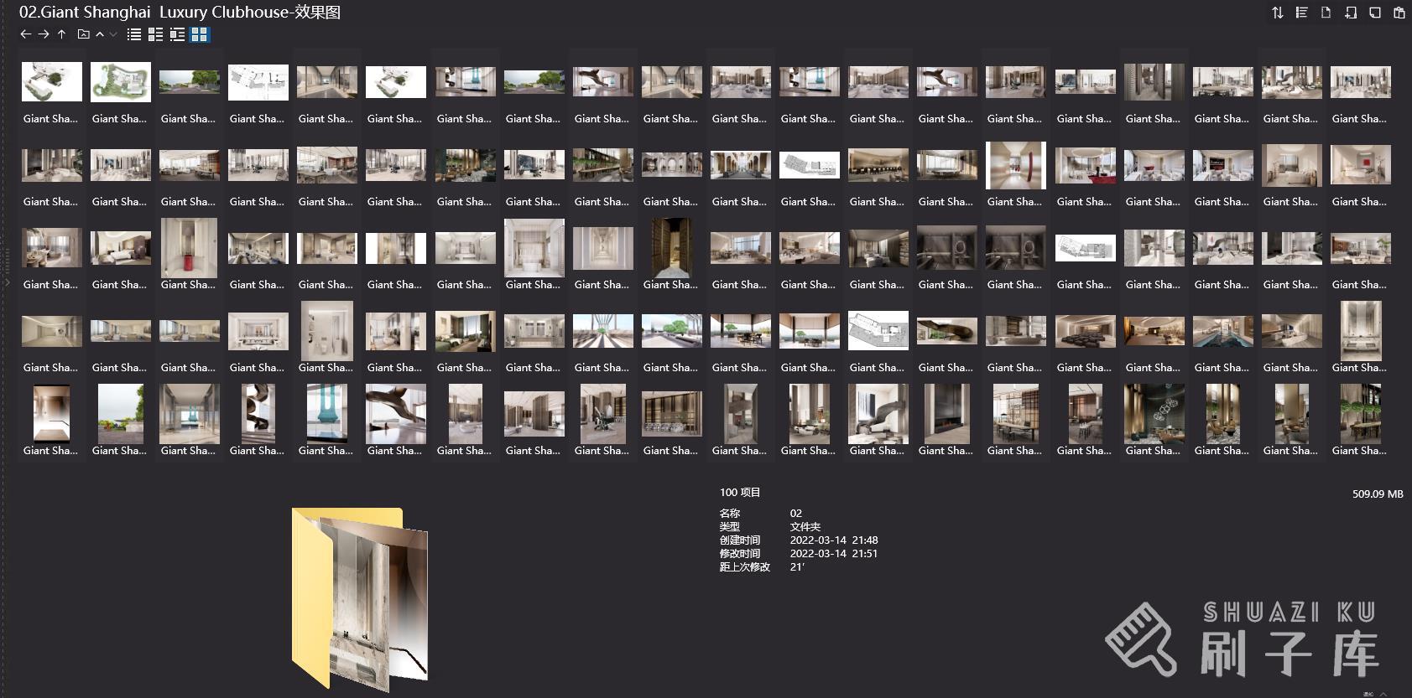Viewport: 1412px width, 698px height.
Task: Switch to plain list view
Action: pos(134,34)
